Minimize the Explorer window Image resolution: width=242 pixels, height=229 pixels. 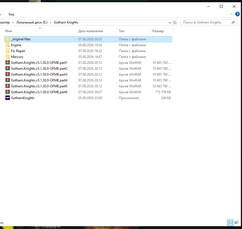click(209, 6)
